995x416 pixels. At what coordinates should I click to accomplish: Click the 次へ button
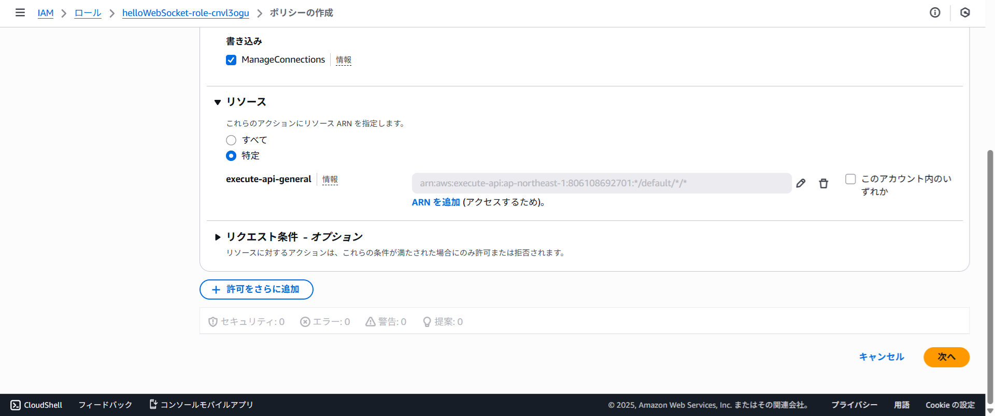tap(946, 357)
